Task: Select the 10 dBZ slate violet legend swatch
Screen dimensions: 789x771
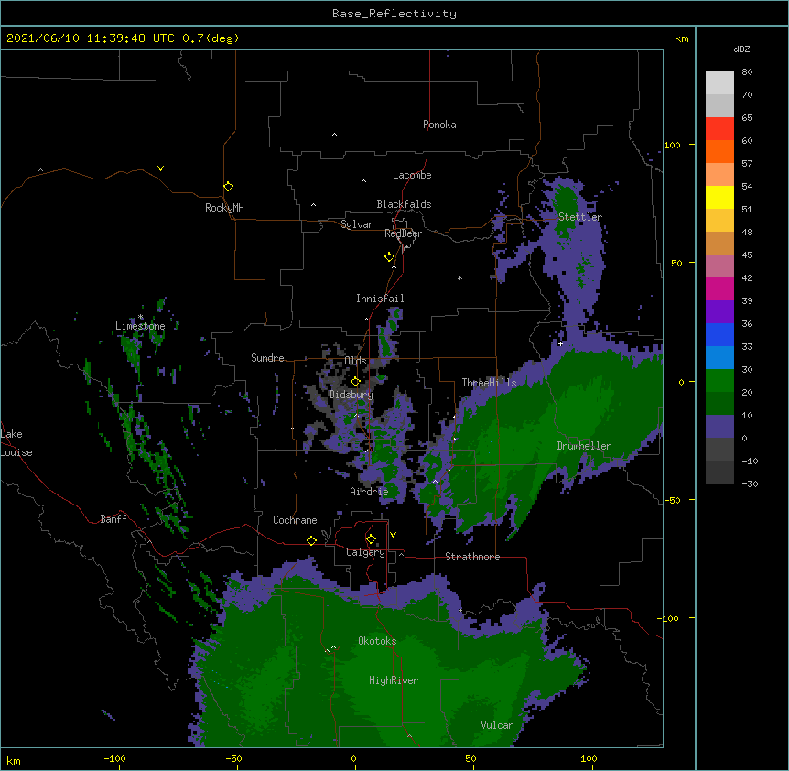Action: [x=719, y=426]
